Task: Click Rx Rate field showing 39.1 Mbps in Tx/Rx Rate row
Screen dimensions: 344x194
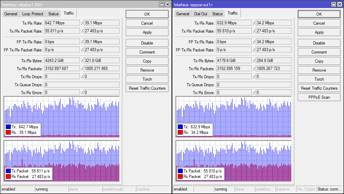Action: coord(101,23)
